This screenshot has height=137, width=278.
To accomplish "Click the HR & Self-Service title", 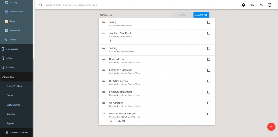I will pyautogui.click(x=118, y=81).
